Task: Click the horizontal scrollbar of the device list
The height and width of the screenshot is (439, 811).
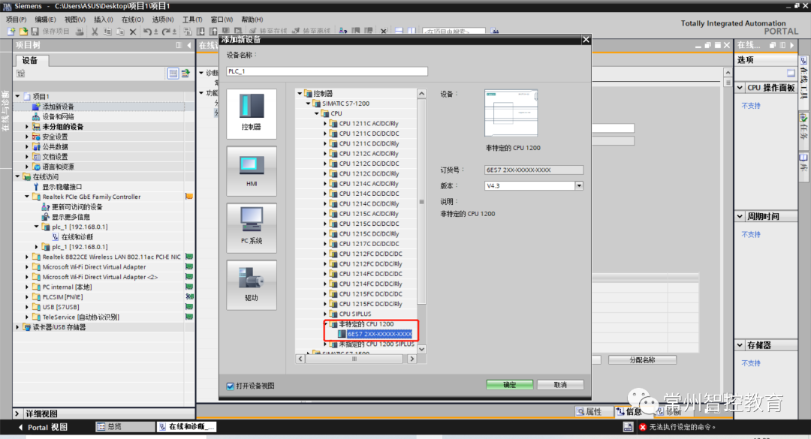Action: coord(356,359)
